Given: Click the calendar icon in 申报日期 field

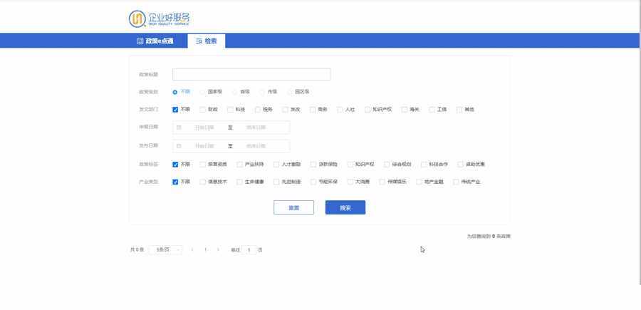Looking at the screenshot, I should point(179,127).
